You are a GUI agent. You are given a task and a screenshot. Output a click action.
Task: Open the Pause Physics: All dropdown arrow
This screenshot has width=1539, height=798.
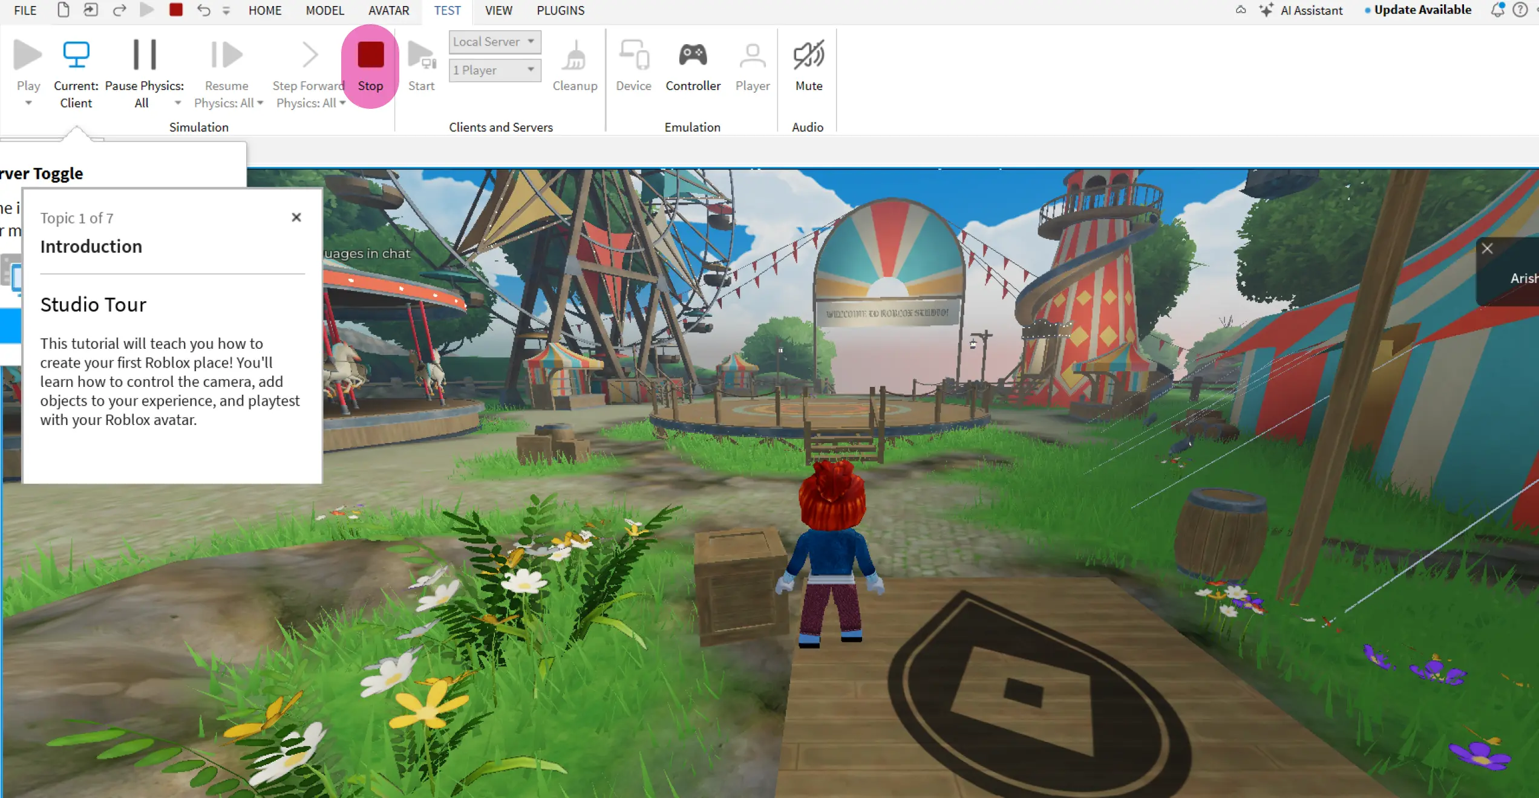pos(178,103)
